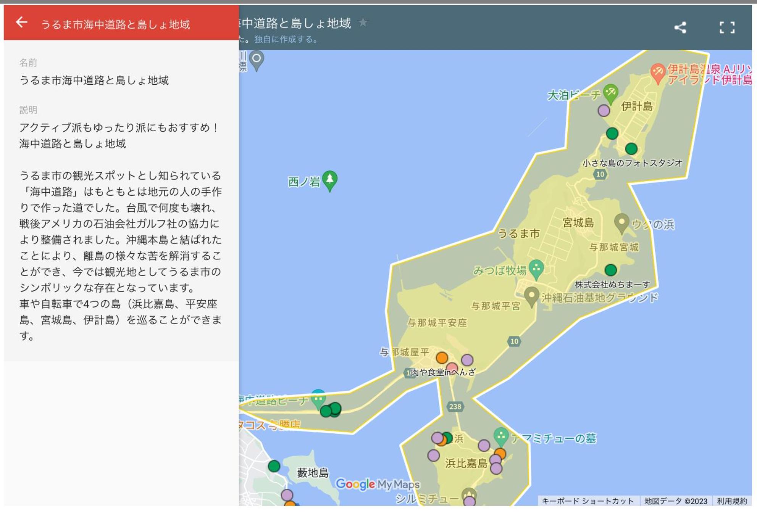The width and height of the screenshot is (757, 512).
Task: Click the 与那城平安座 label
Action: (x=437, y=323)
